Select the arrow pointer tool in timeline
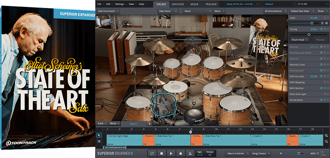This screenshot has width=330, height=158. coord(99,135)
